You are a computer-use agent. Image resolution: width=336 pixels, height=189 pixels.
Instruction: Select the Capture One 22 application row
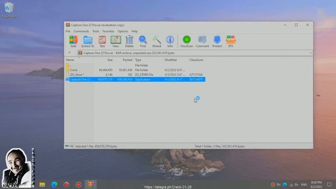click(135, 79)
